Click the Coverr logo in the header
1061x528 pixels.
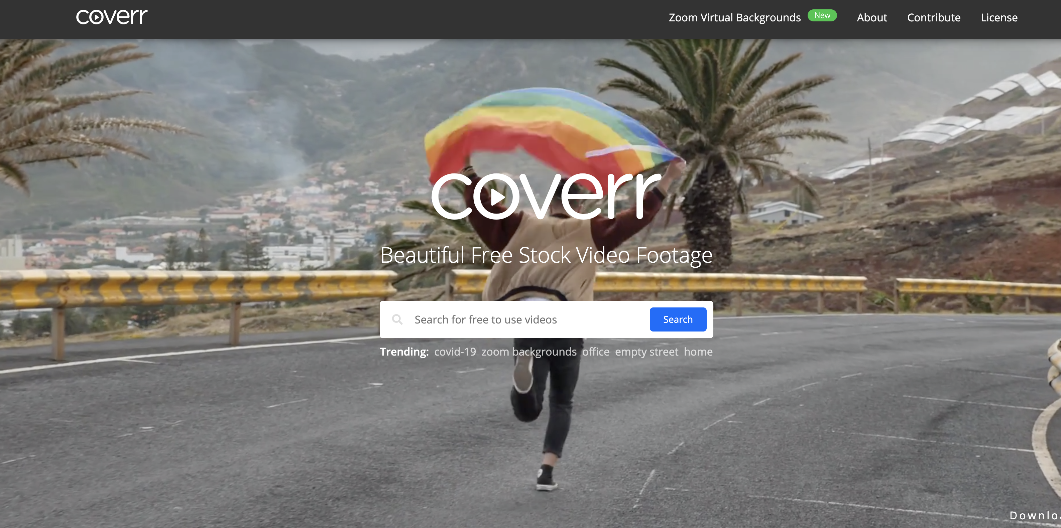112,17
